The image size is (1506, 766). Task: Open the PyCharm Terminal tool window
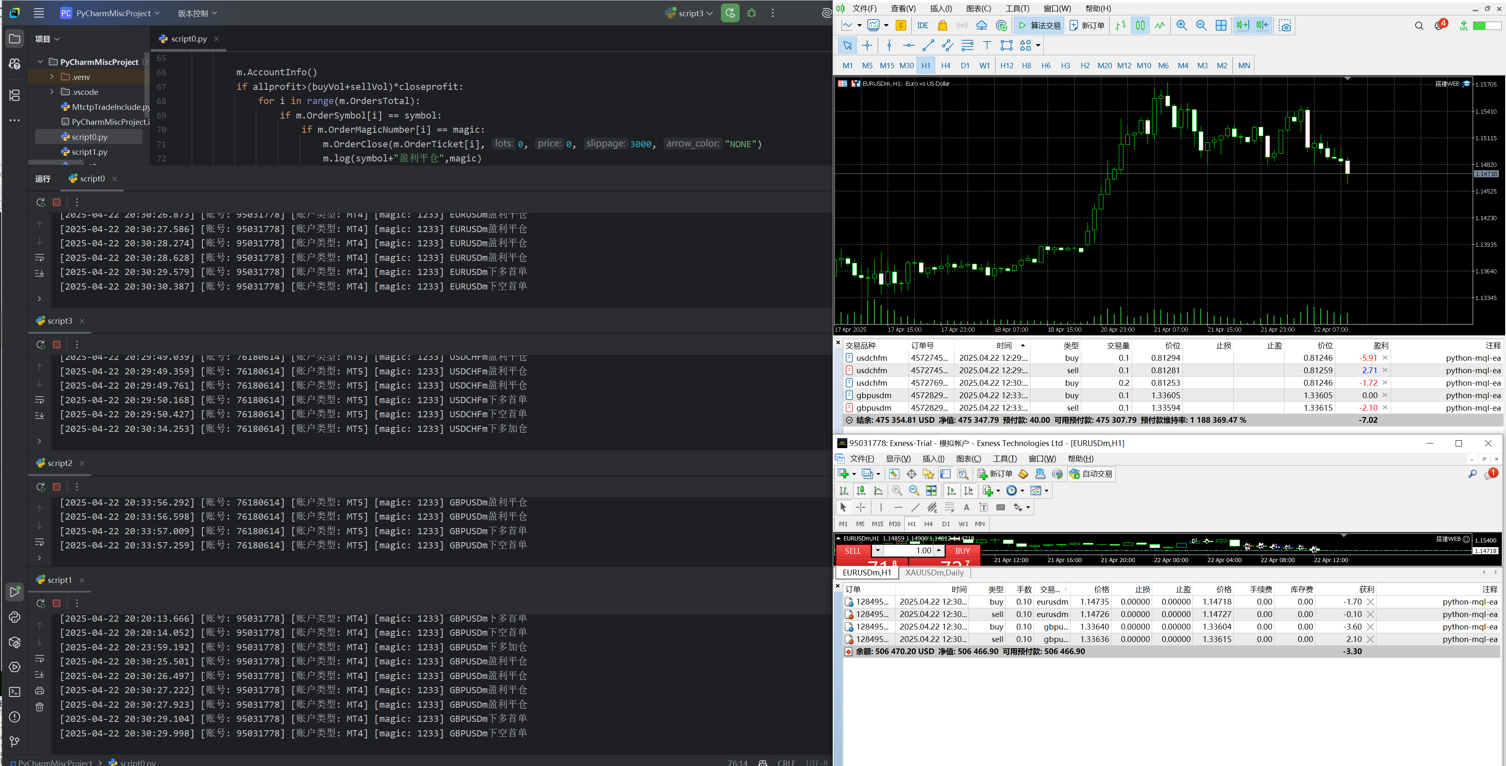15,692
